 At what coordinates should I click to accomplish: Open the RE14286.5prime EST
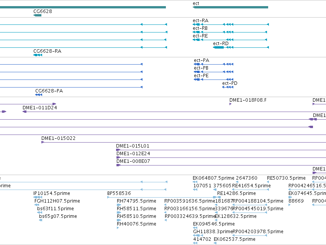236,193
